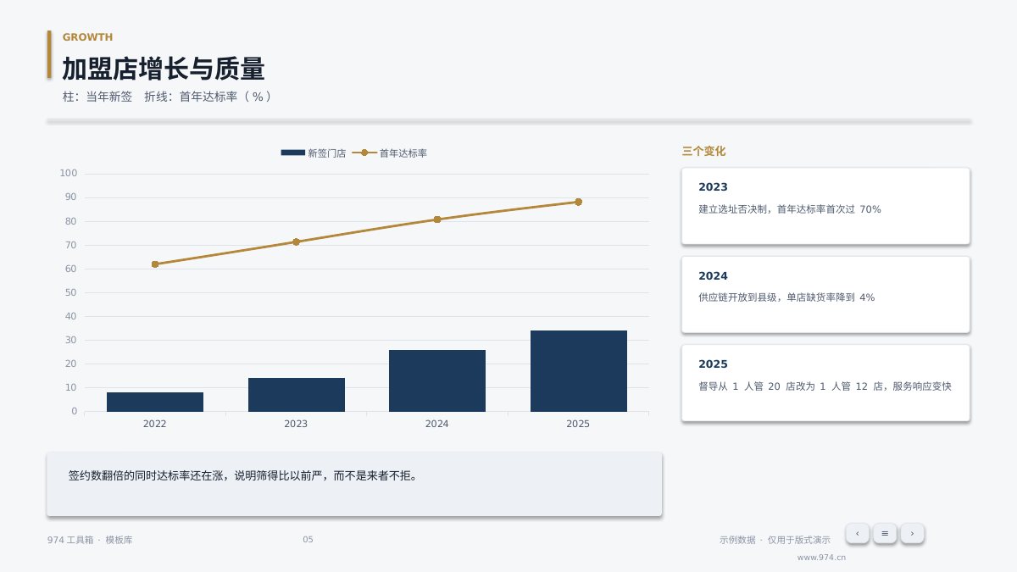The height and width of the screenshot is (572, 1017).
Task: Select the 2024 bar in chart
Action: [437, 380]
